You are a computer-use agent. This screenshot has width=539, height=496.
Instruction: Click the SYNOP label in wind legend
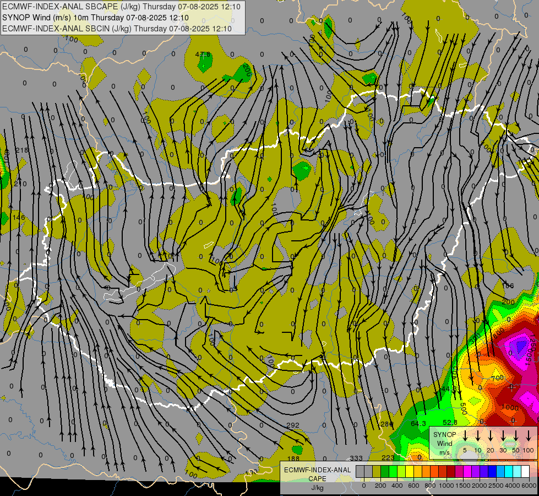click(444, 435)
